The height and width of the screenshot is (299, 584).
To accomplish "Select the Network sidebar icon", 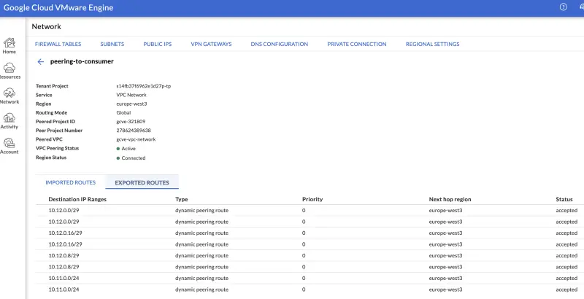I will (x=9, y=93).
